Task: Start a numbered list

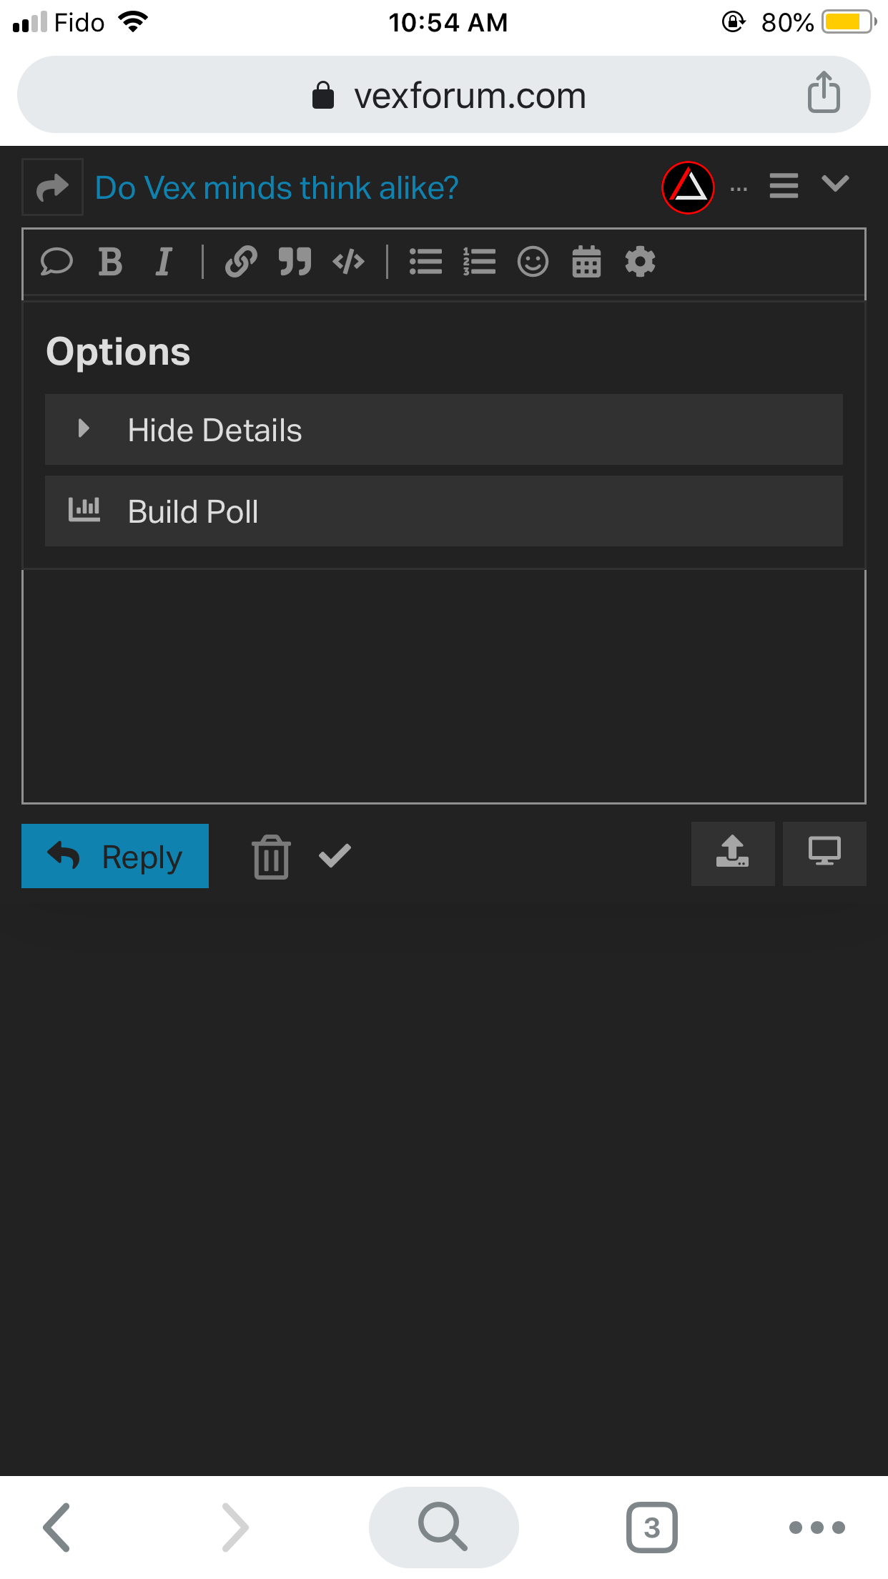Action: 479,262
